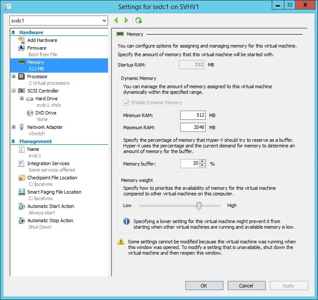Click the blue information icon
Image resolution: width=318 pixels, height=300 pixels.
(x=127, y=221)
